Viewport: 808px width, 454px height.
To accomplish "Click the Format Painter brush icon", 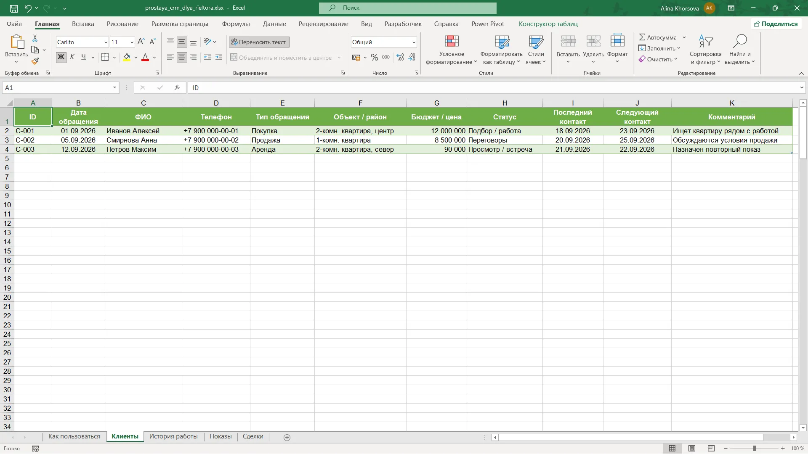I will (35, 61).
